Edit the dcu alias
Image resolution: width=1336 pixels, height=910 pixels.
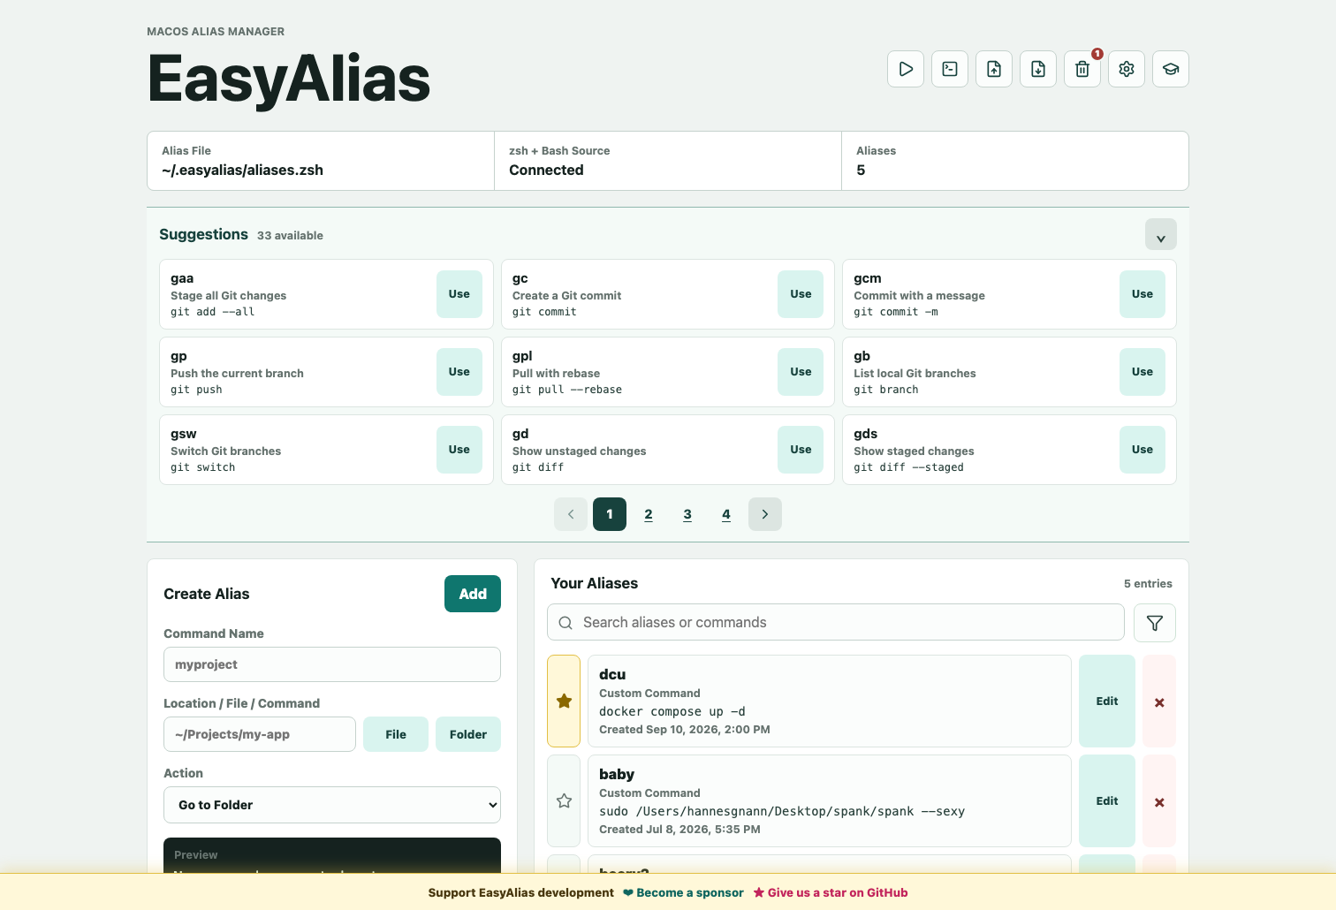(1107, 701)
